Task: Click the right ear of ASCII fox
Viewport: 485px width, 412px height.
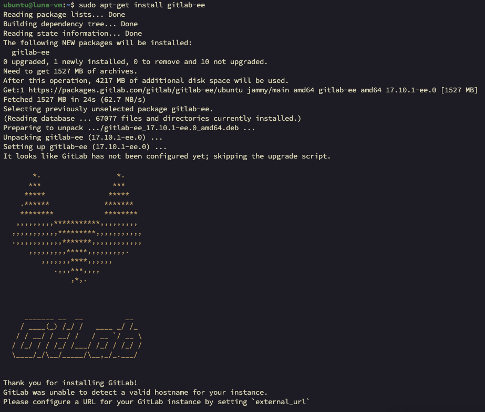Action: click(x=121, y=194)
